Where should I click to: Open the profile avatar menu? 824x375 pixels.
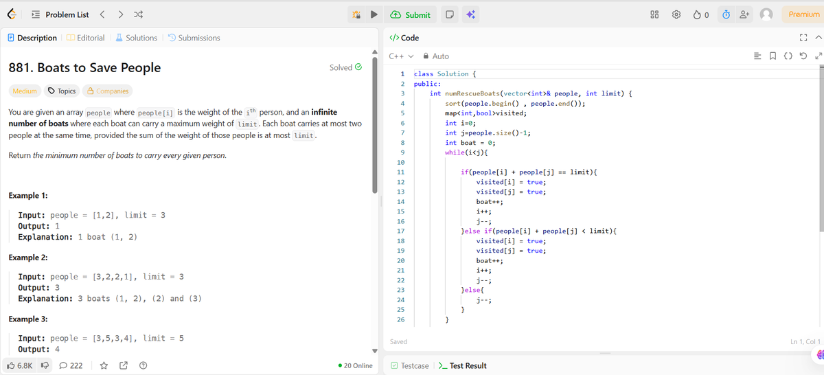pyautogui.click(x=766, y=14)
